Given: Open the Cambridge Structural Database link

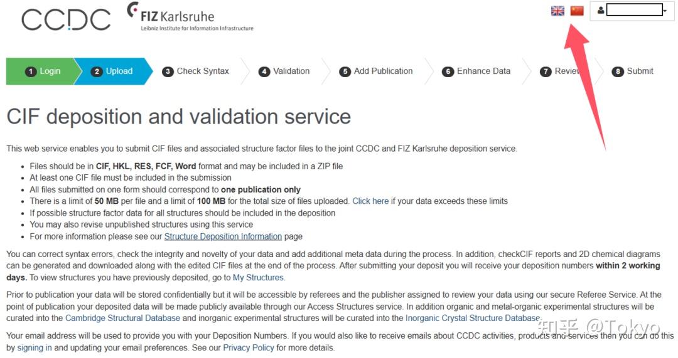Looking at the screenshot, I should coord(122,318).
